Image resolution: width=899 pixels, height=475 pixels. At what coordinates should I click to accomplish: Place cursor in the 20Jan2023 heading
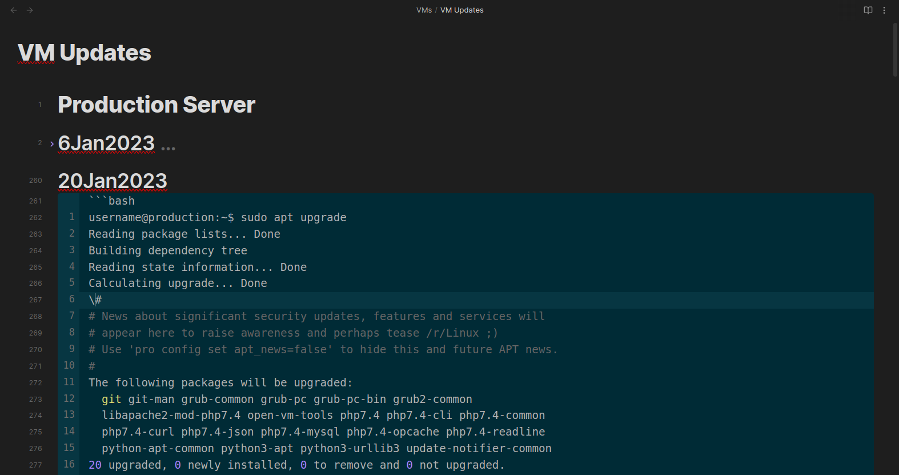(x=113, y=181)
